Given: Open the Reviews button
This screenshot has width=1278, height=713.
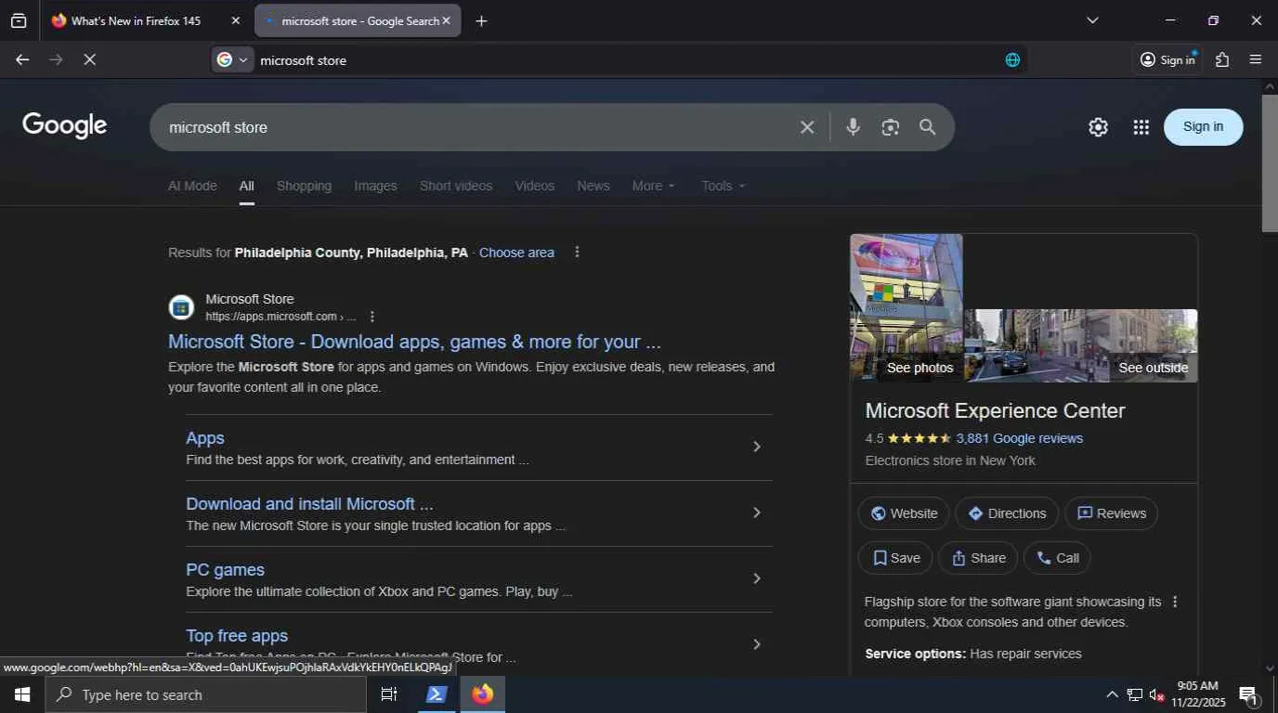Looking at the screenshot, I should click(1111, 513).
